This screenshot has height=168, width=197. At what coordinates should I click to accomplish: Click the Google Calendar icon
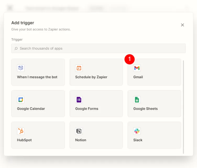pos(21,100)
